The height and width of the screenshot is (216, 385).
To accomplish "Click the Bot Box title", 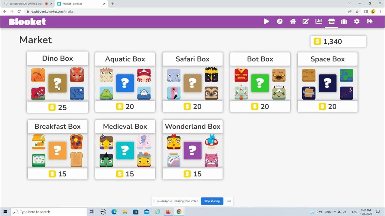I will (x=260, y=59).
